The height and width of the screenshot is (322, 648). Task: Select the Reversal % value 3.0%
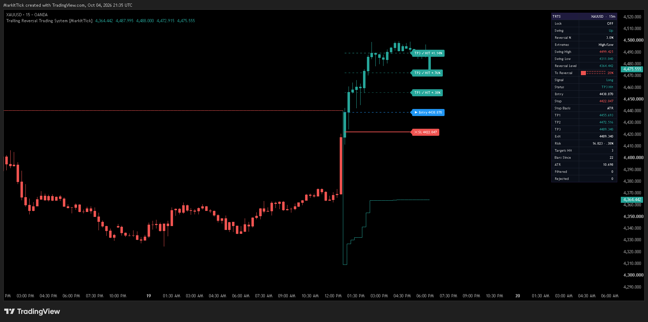pyautogui.click(x=610, y=38)
